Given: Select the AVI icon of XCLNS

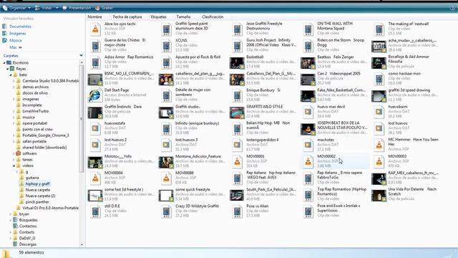Looking at the screenshot, I should tap(167, 46).
